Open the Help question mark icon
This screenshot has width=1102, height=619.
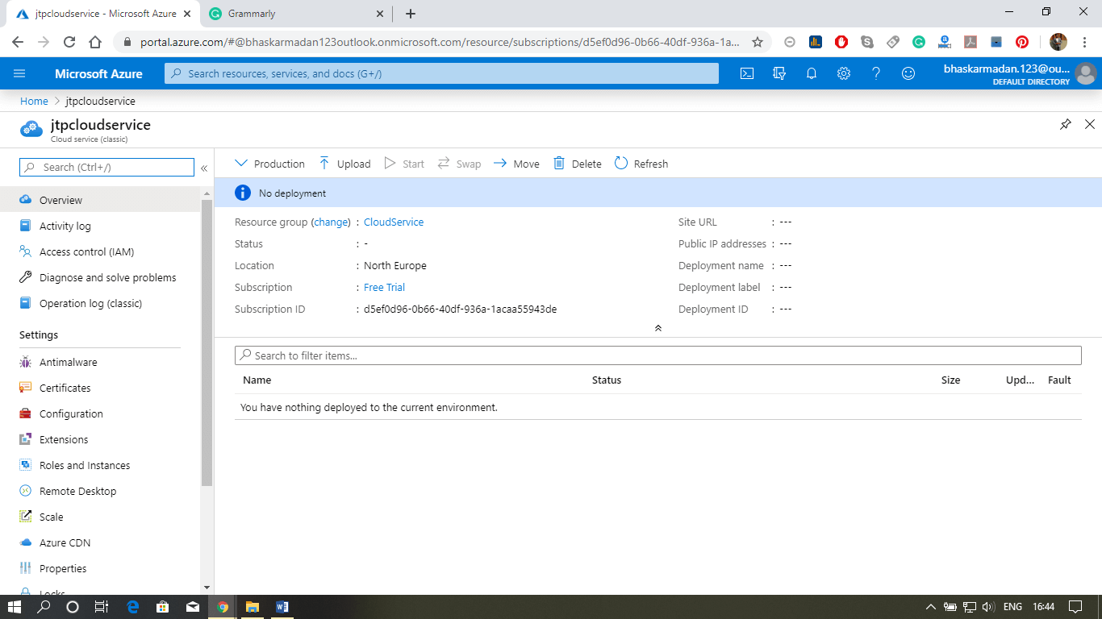[x=876, y=73]
